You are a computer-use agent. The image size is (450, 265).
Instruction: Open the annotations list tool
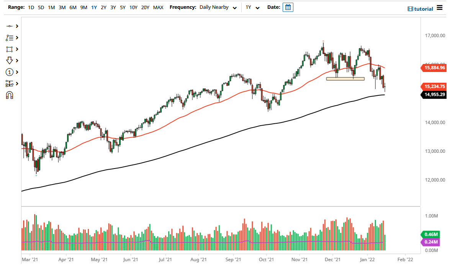[10, 38]
